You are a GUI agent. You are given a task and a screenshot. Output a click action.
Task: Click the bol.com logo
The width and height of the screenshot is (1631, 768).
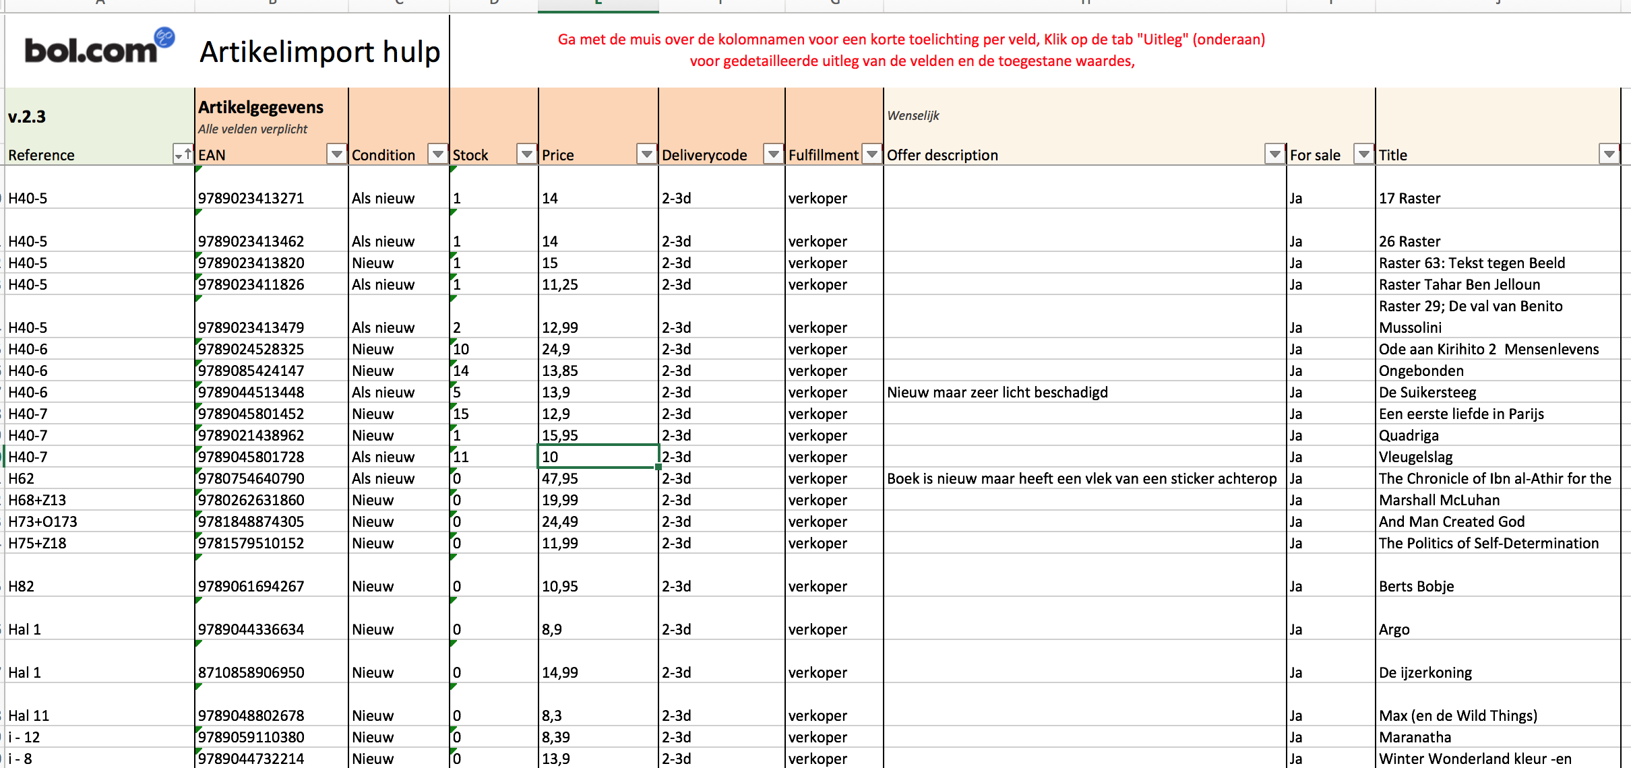[x=99, y=47]
